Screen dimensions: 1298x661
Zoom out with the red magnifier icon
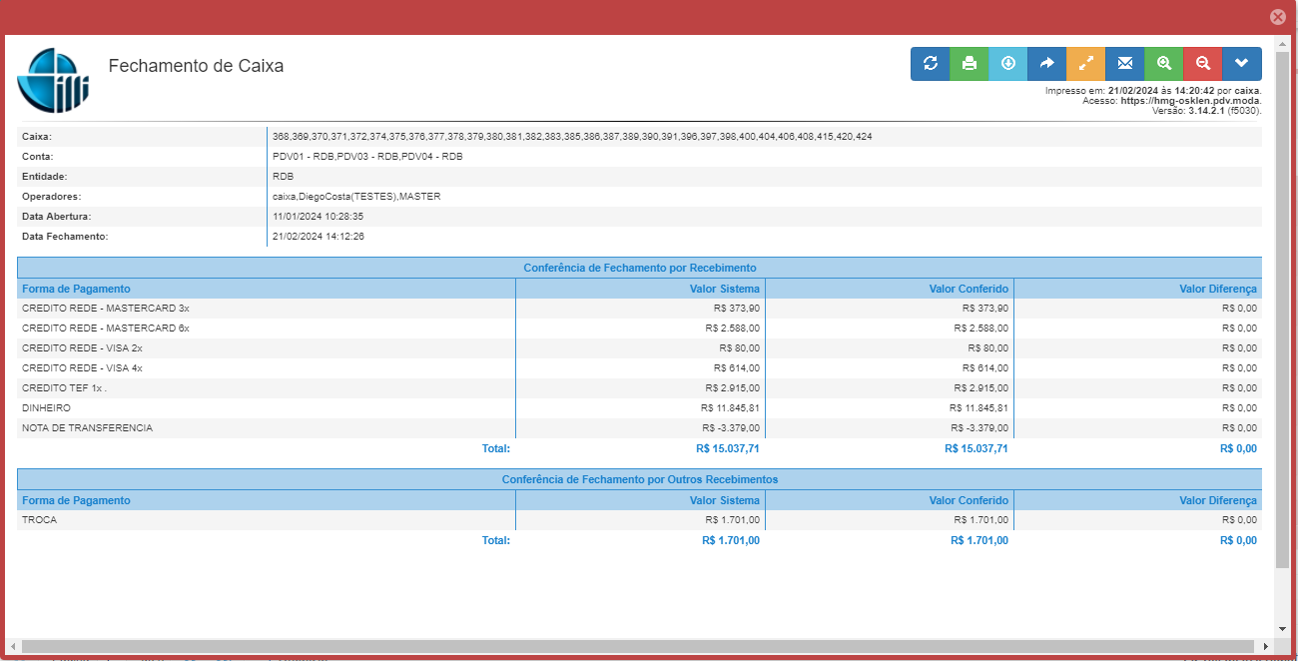click(1202, 64)
